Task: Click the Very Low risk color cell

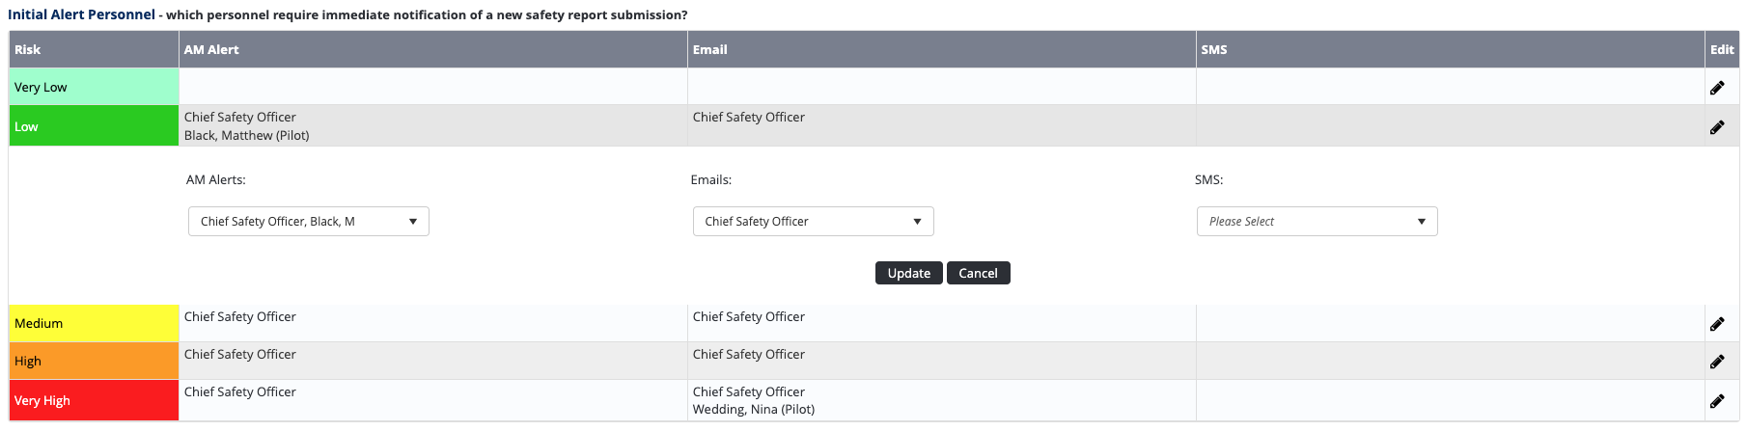Action: pos(94,87)
